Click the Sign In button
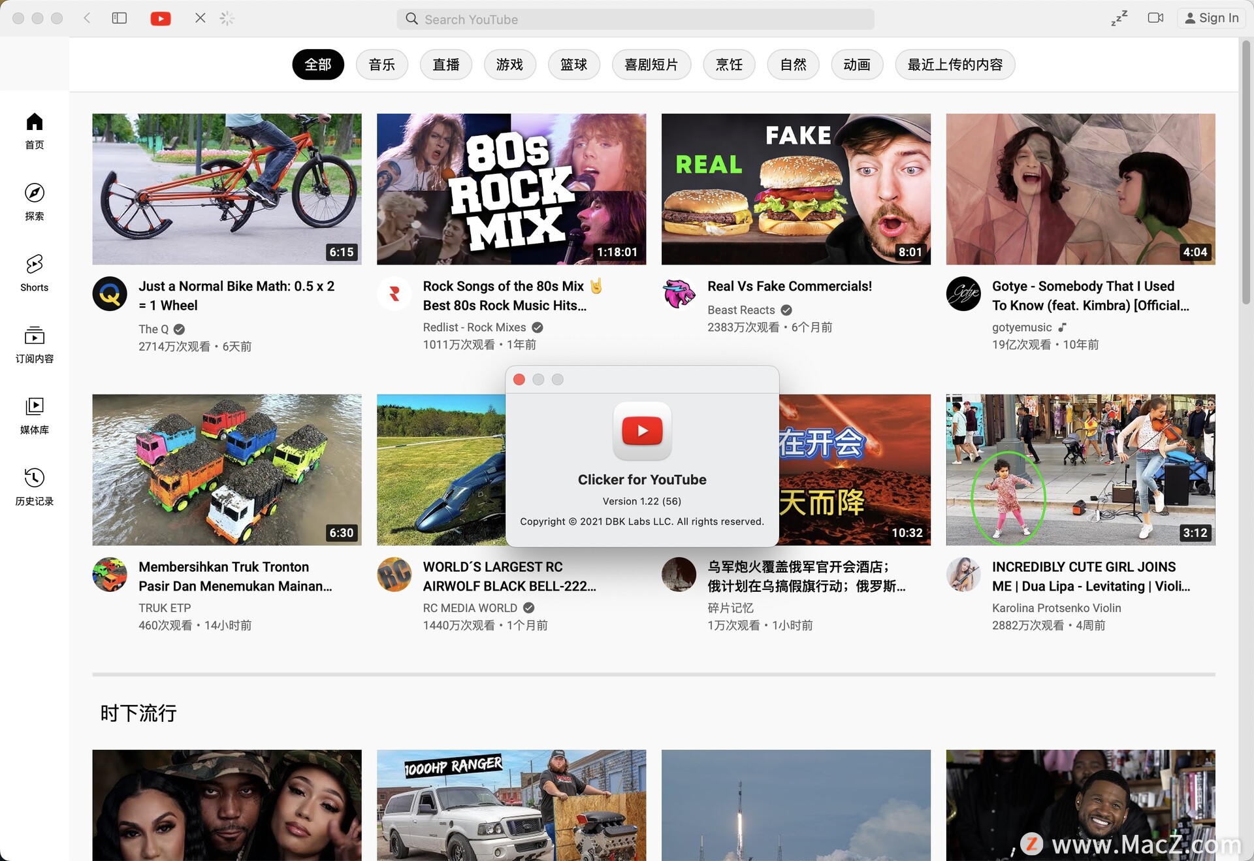The height and width of the screenshot is (861, 1254). pos(1212,18)
